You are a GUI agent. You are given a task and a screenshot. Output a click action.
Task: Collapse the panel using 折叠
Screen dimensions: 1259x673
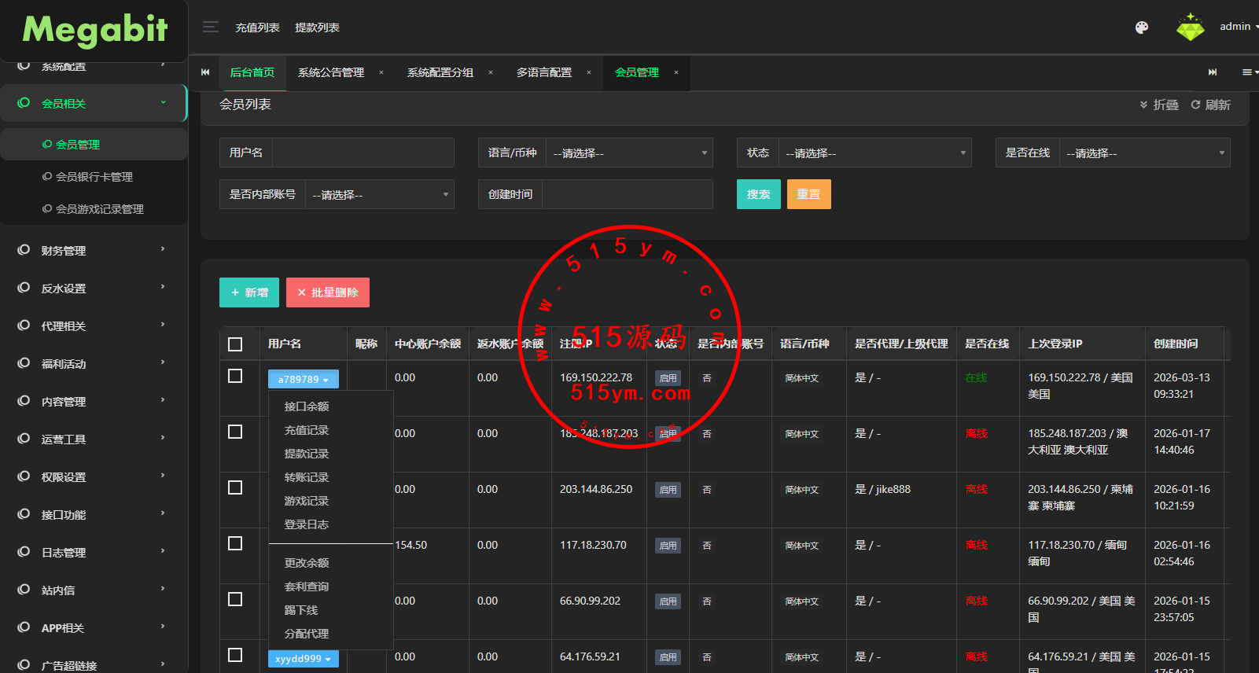(x=1159, y=105)
